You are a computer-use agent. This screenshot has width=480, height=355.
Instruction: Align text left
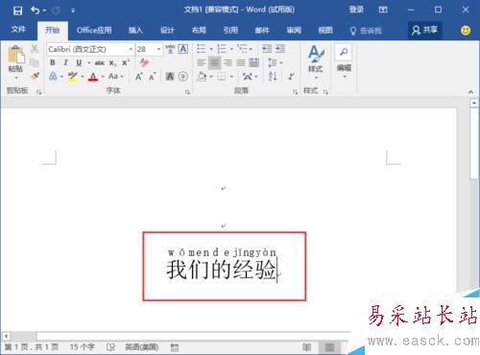pyautogui.click(x=202, y=62)
